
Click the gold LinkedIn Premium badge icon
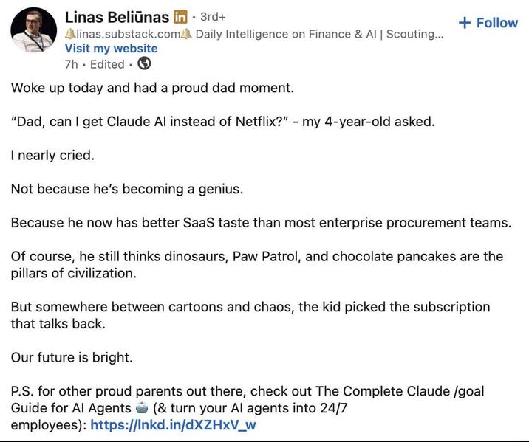click(x=180, y=17)
